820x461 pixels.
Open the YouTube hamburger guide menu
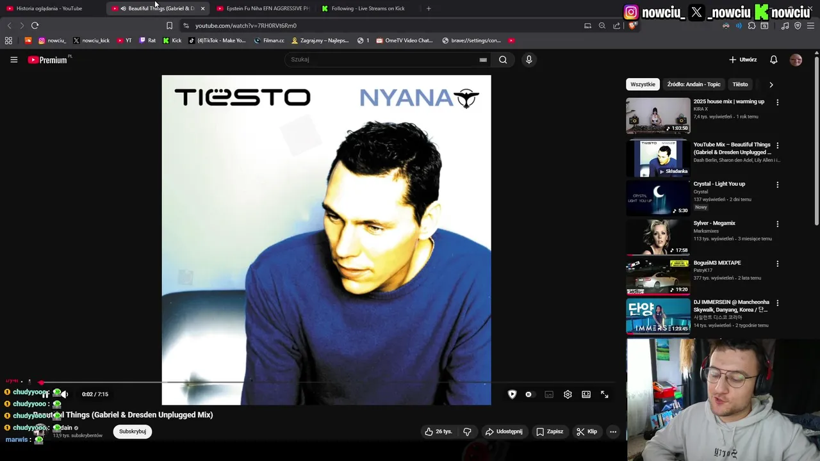13,60
